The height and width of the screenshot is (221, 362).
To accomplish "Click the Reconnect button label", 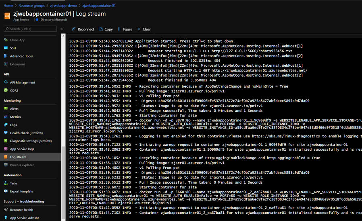I will 86,29.
